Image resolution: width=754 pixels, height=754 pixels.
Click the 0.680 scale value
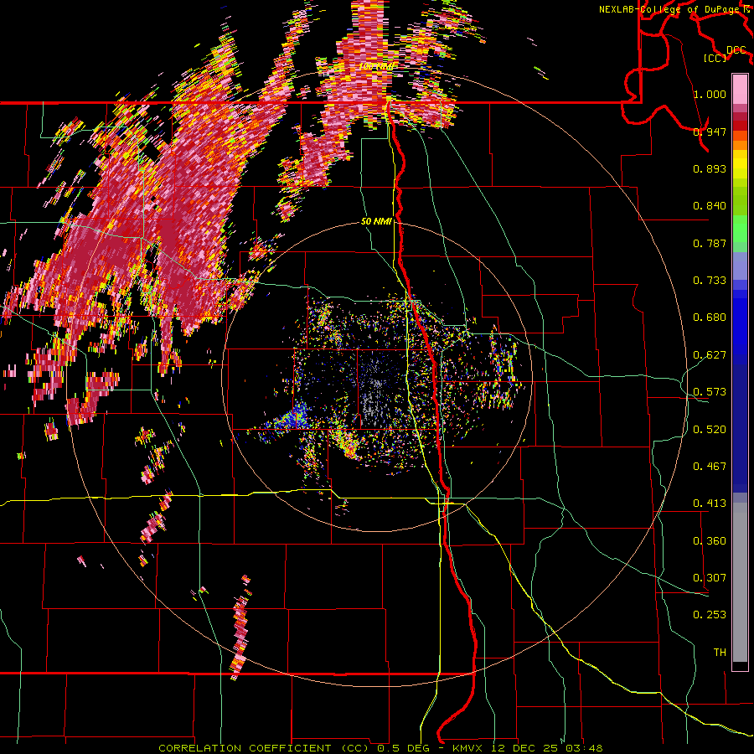[710, 318]
